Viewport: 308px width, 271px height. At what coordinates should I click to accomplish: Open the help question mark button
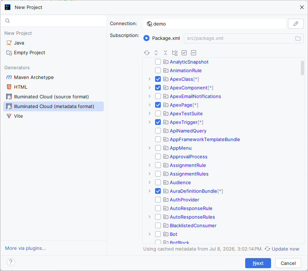click(x=11, y=262)
